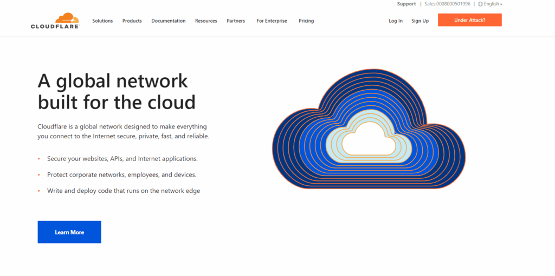Click 'Secure your websites, APIs' bullet text
The width and height of the screenshot is (555, 276).
(x=122, y=159)
